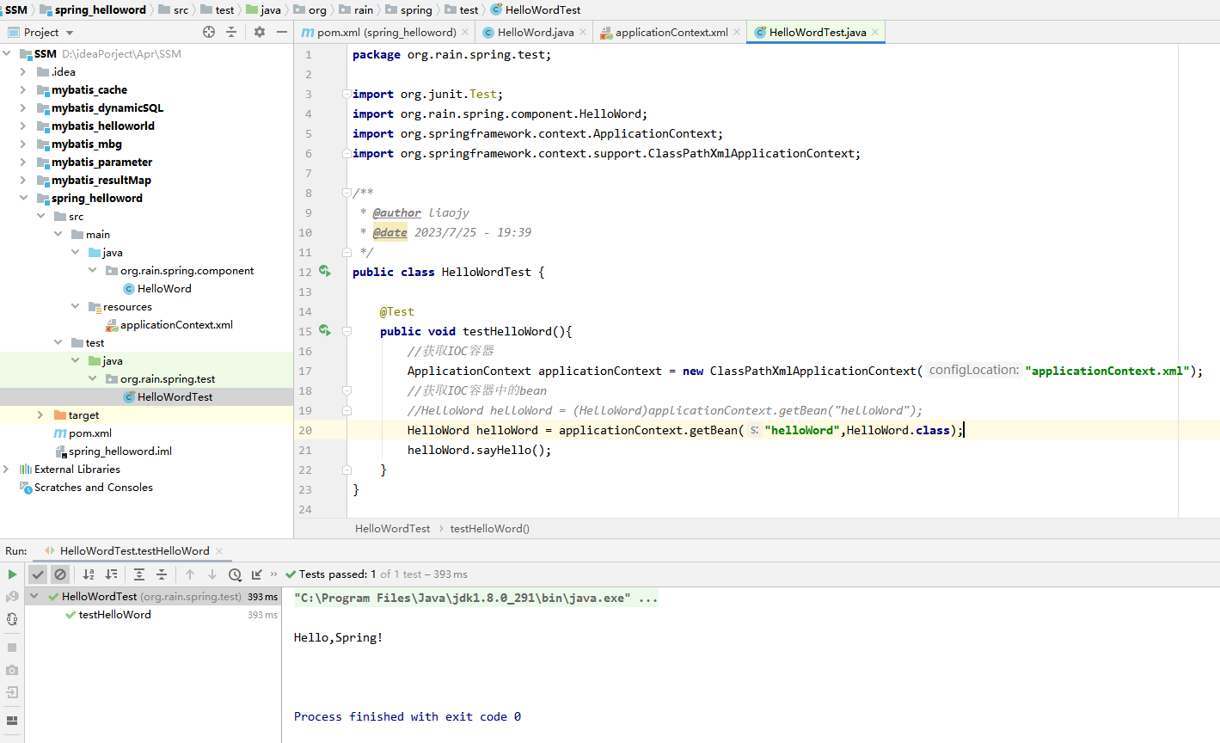Collapse all in Project panel
Viewport: 1220px width, 743px height.
pyautogui.click(x=231, y=32)
